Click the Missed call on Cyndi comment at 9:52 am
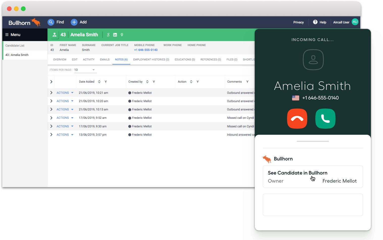This screenshot has height=240, width=383. [240, 118]
